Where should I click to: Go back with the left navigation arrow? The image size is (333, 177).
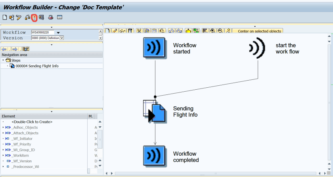(x=4, y=49)
